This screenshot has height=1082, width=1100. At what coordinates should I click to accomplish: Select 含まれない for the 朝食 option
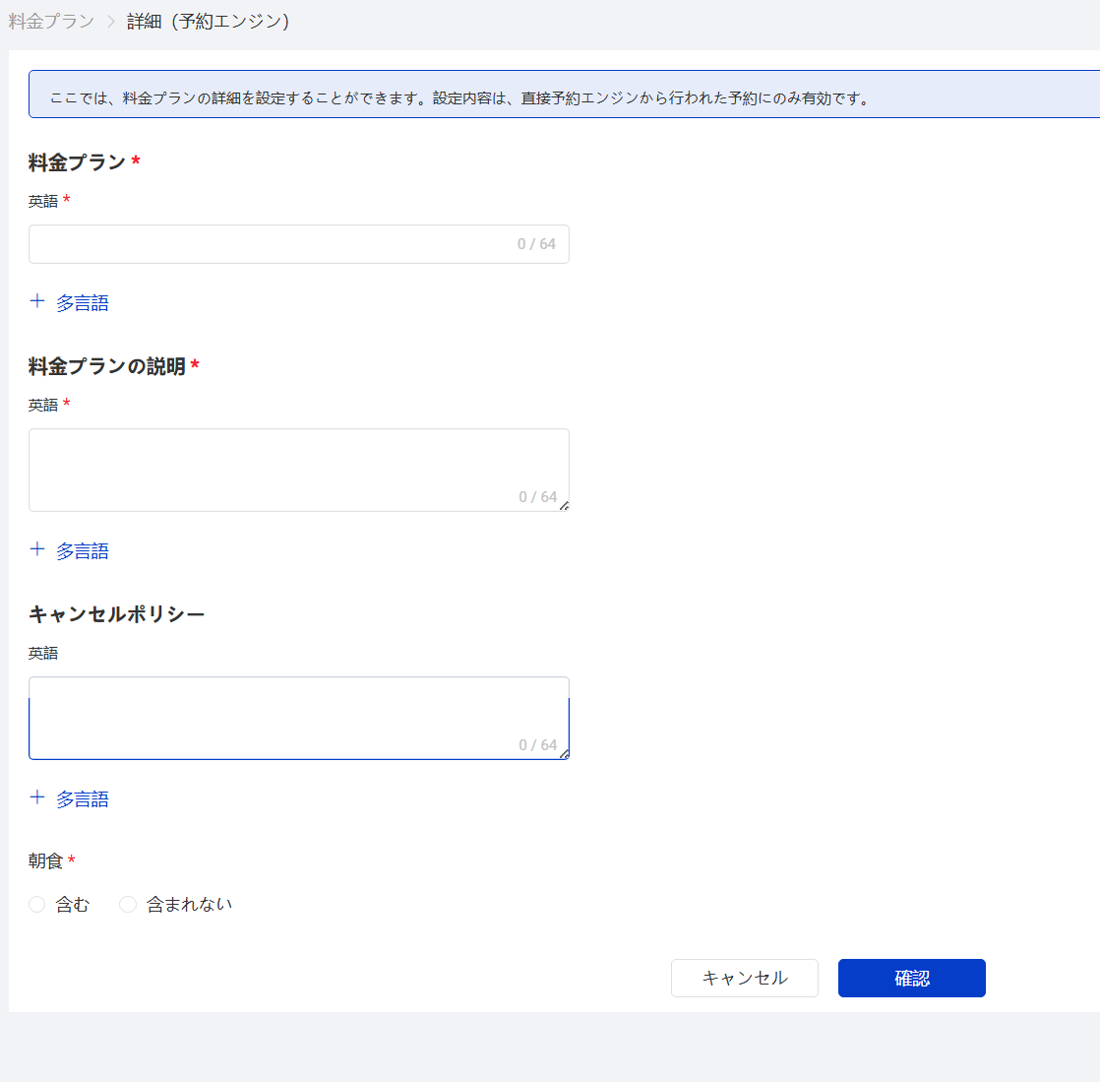(x=128, y=905)
